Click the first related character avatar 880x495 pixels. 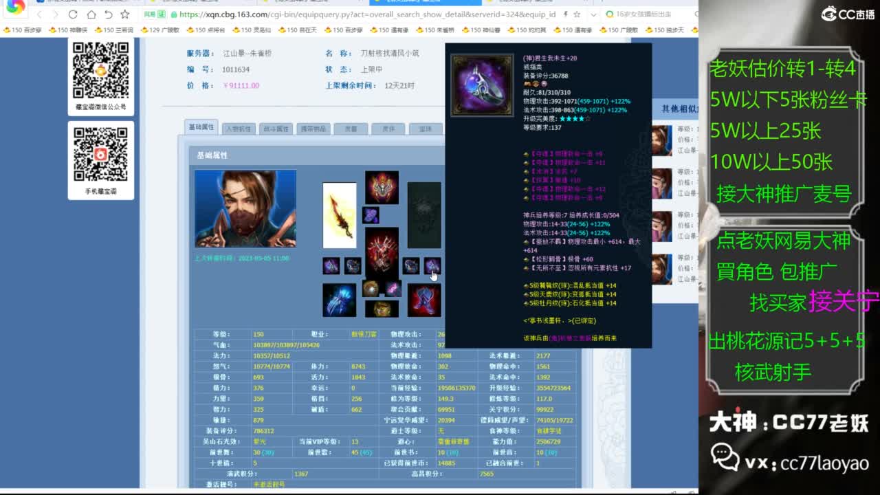(661, 141)
